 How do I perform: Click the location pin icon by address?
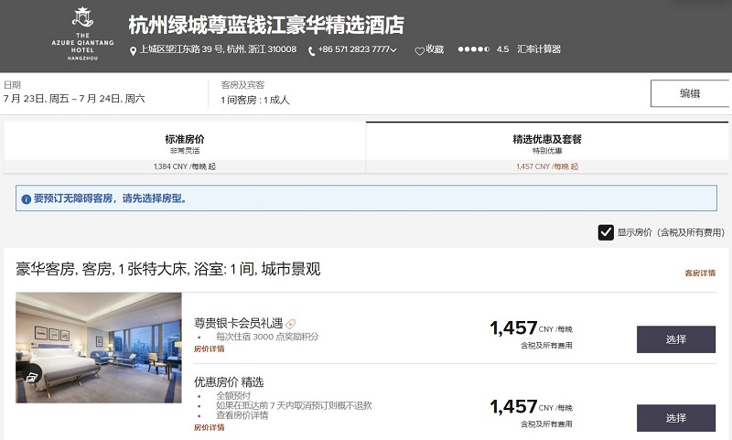(133, 51)
